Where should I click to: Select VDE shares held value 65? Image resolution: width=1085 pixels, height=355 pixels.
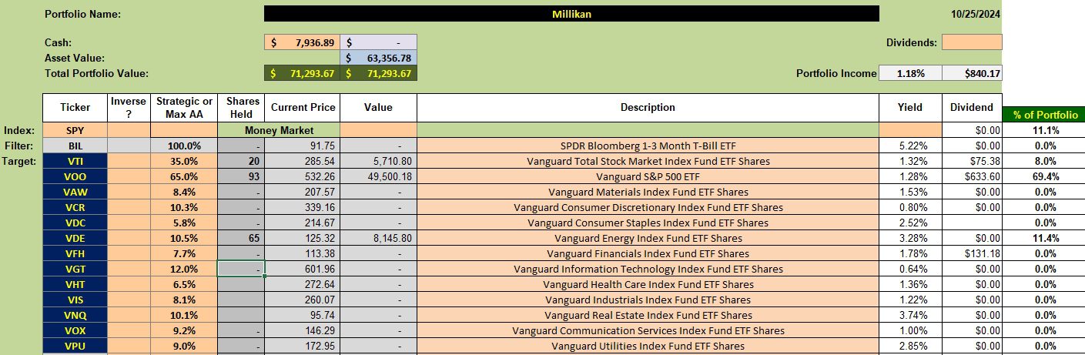tap(241, 238)
